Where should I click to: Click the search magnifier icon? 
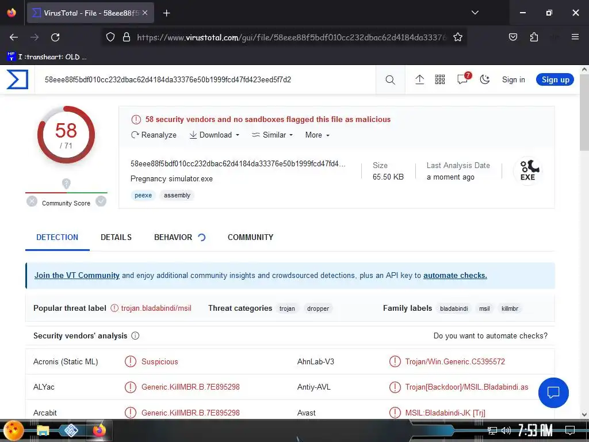[x=391, y=79]
